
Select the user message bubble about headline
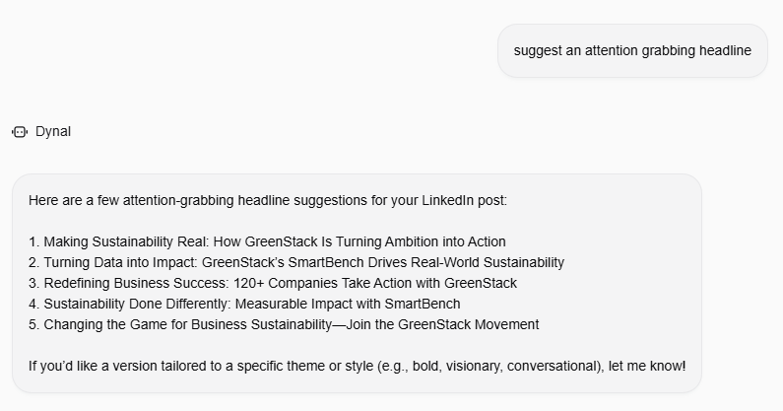[x=631, y=50]
